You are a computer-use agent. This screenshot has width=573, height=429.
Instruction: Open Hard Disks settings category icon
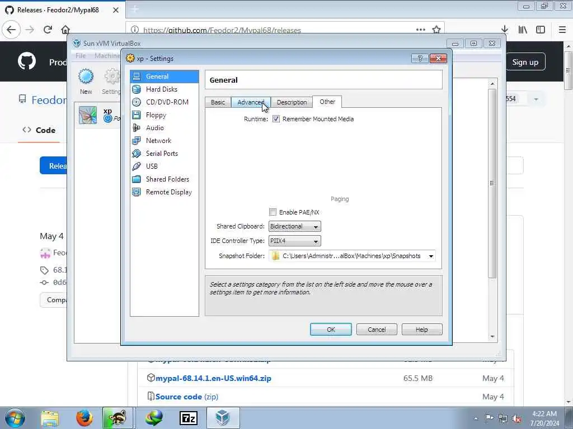(137, 89)
